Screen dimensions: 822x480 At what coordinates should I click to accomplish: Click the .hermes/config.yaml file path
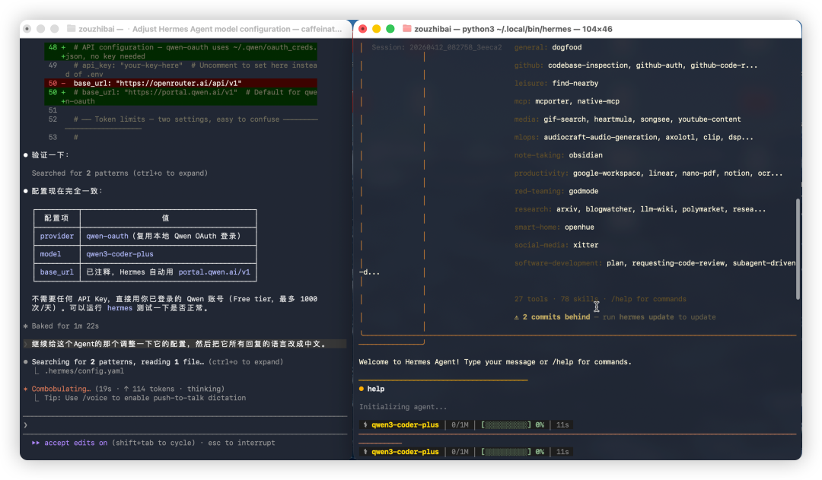(x=84, y=371)
